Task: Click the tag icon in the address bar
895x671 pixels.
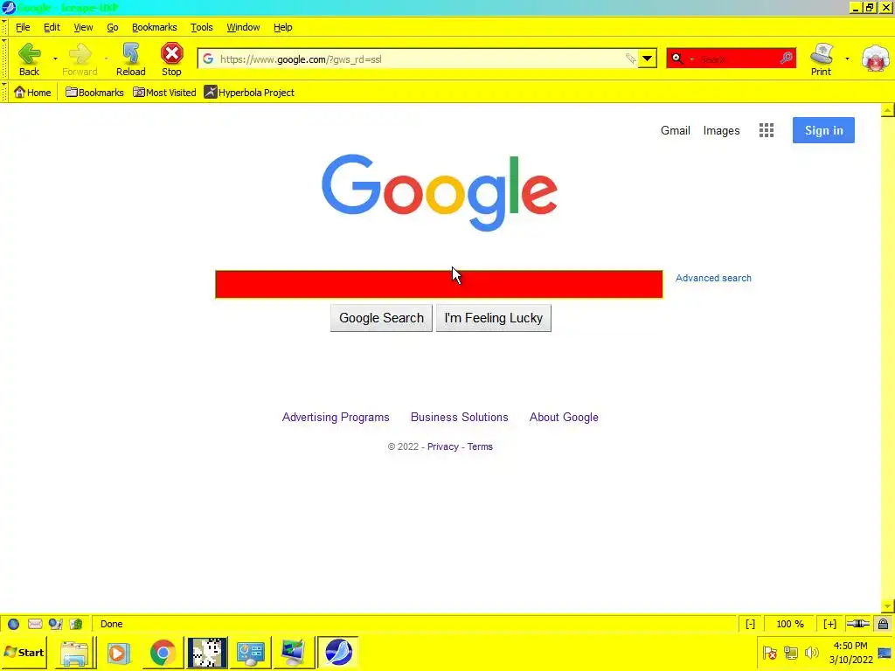Action: click(630, 59)
